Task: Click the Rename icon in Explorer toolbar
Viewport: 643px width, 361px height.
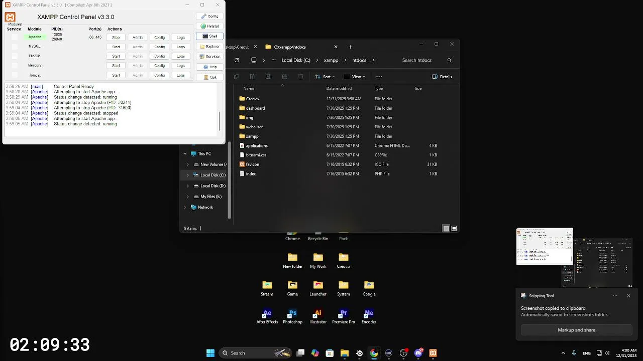Action: [x=268, y=77]
